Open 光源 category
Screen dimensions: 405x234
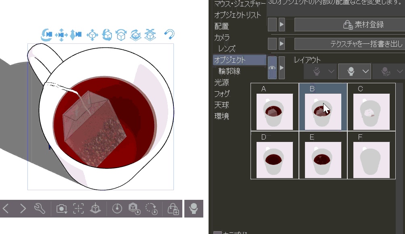(221, 82)
